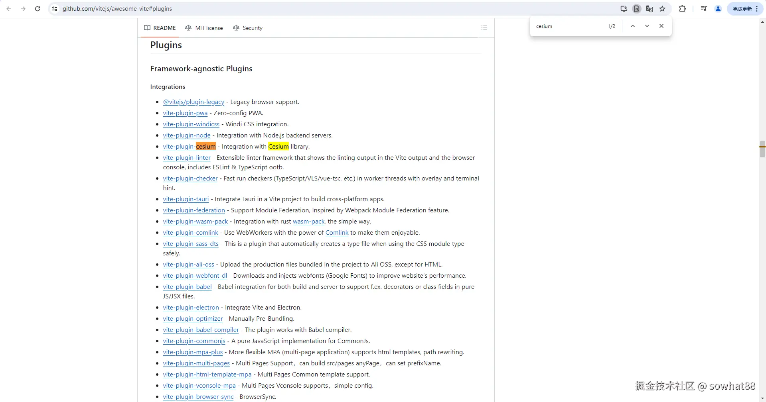This screenshot has height=402, width=766.
Task: Jump to next cesium match
Action: point(647,26)
